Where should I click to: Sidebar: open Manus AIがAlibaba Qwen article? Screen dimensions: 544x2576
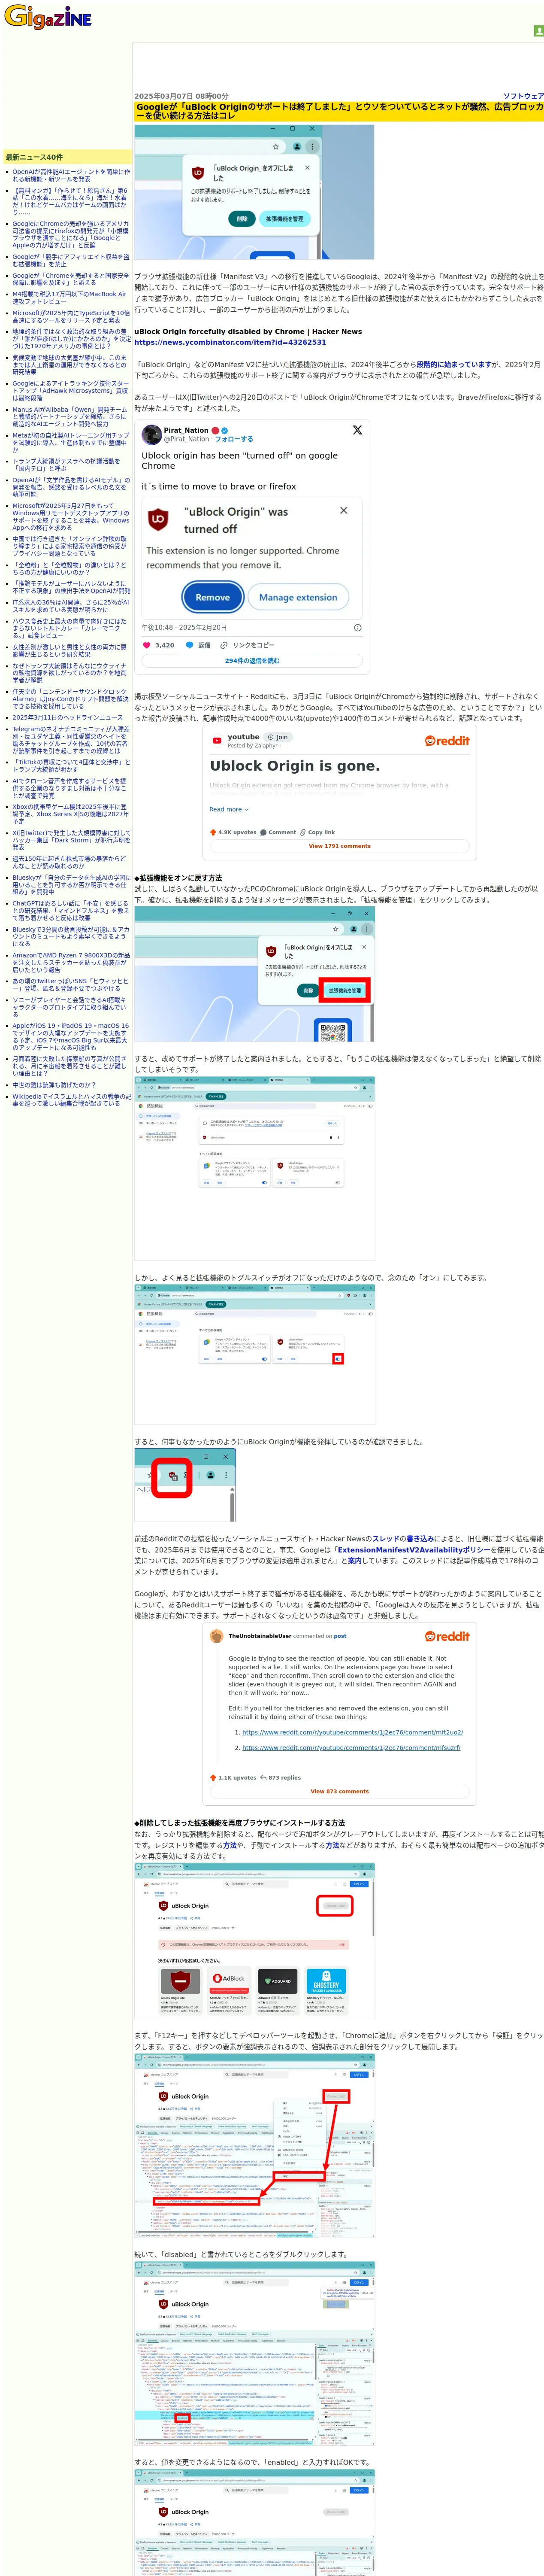coord(71,417)
